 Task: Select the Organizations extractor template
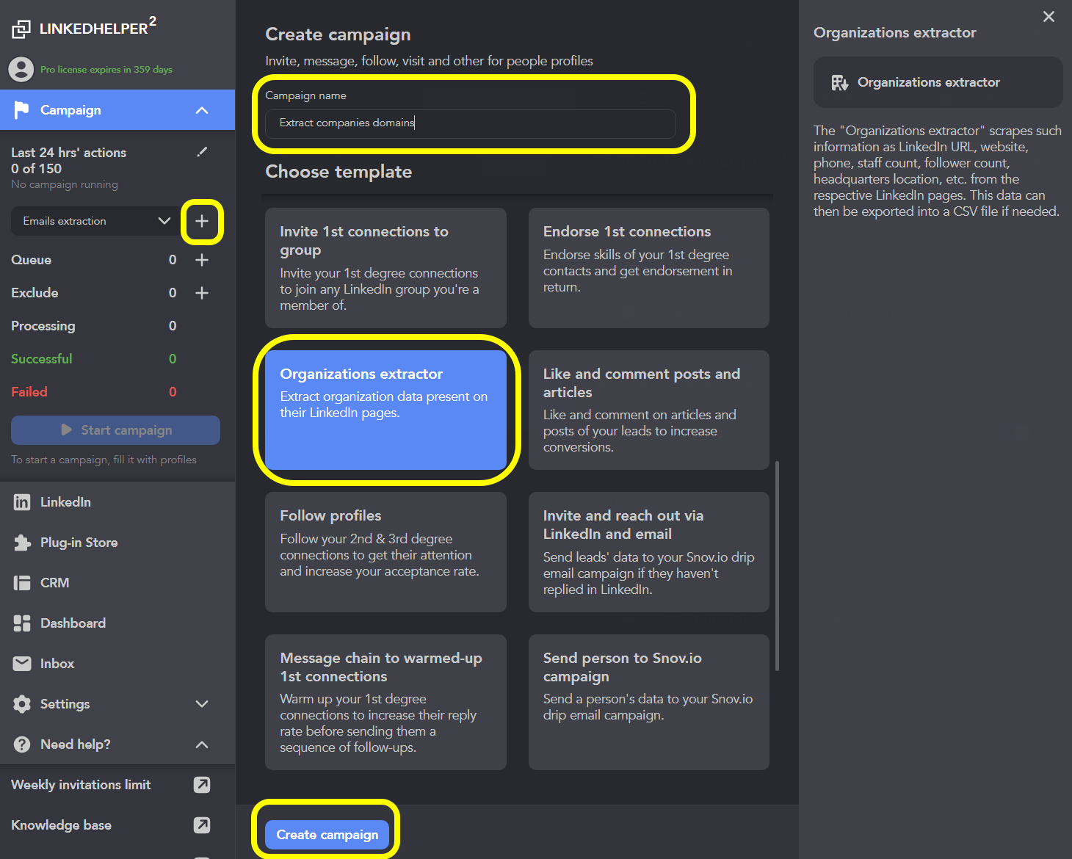(x=385, y=410)
